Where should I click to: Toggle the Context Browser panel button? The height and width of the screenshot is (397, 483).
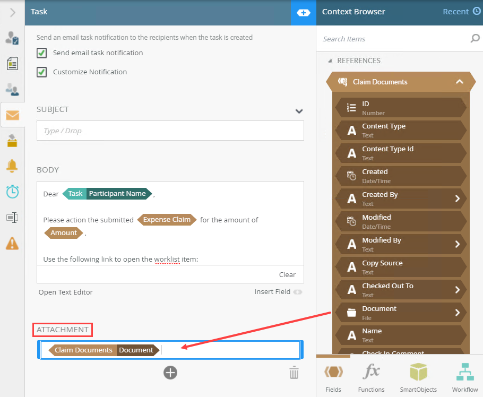point(303,12)
